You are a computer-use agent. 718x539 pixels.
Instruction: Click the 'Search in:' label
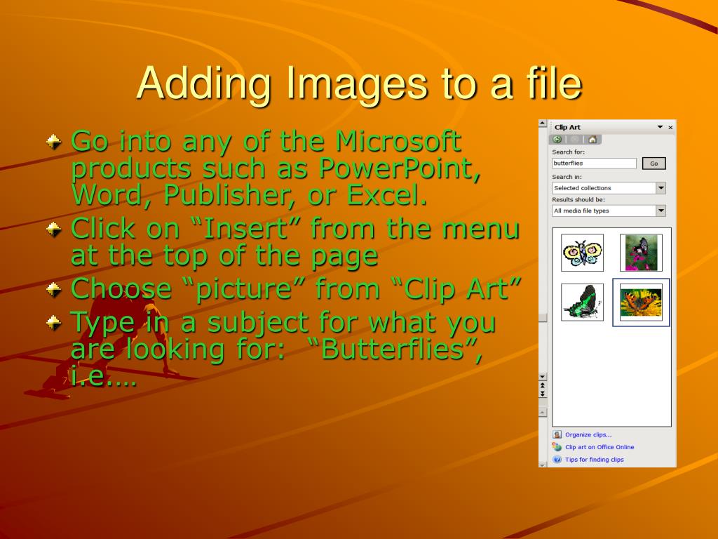tap(567, 177)
